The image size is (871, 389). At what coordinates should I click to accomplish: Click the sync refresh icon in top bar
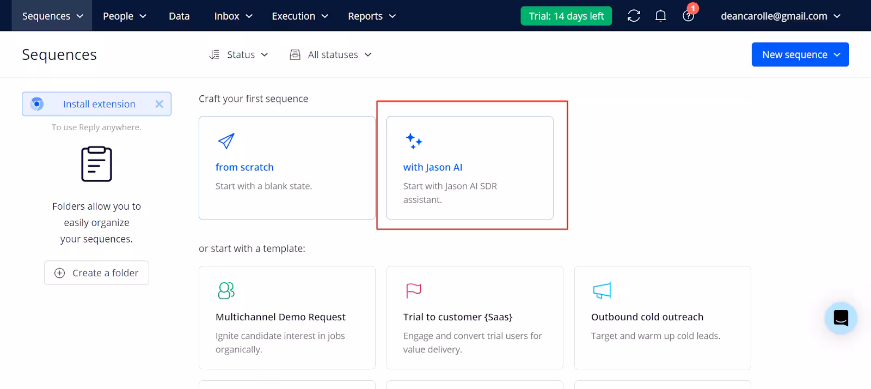pos(634,16)
